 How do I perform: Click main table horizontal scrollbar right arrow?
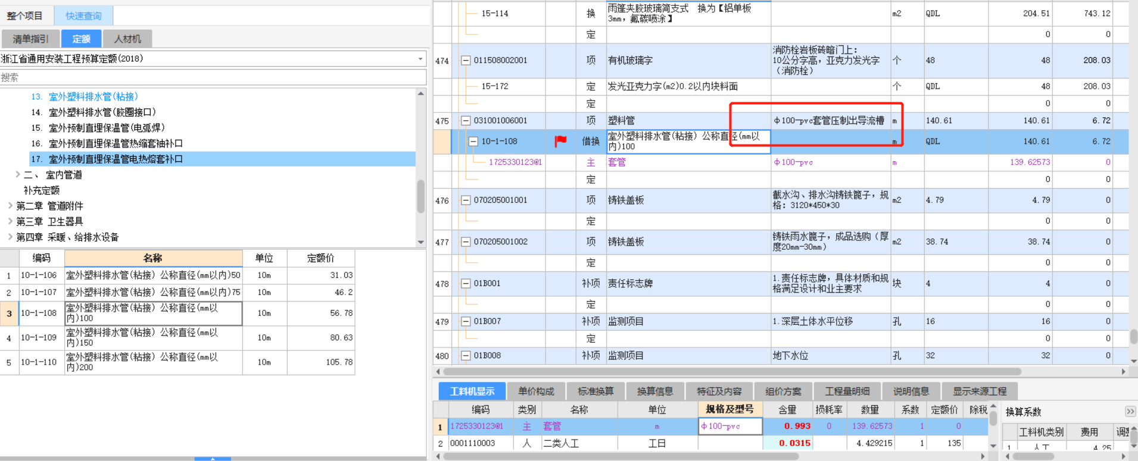(1123, 371)
